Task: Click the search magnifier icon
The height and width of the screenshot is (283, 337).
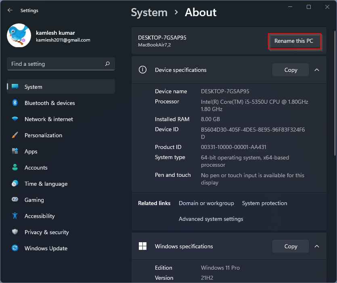Action: 107,64
